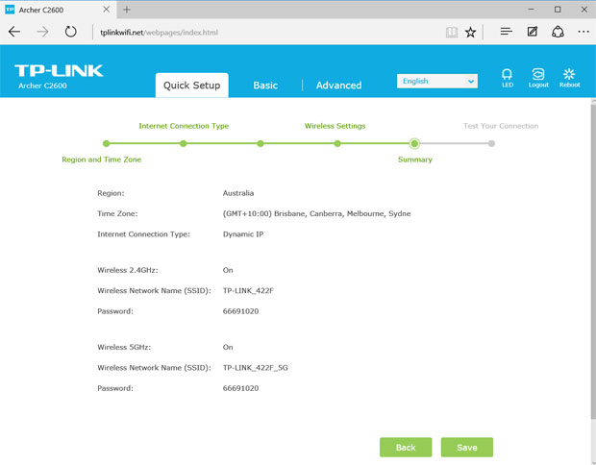The image size is (596, 465).
Task: Click the TP favicon on the tab
Action: pos(10,10)
